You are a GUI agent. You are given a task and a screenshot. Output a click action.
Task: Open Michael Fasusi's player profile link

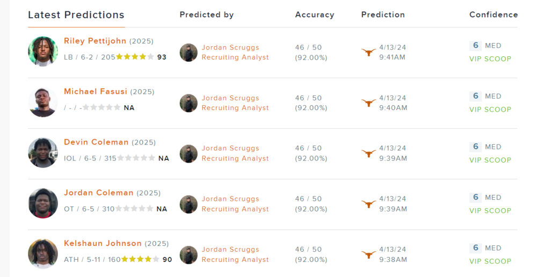(96, 91)
